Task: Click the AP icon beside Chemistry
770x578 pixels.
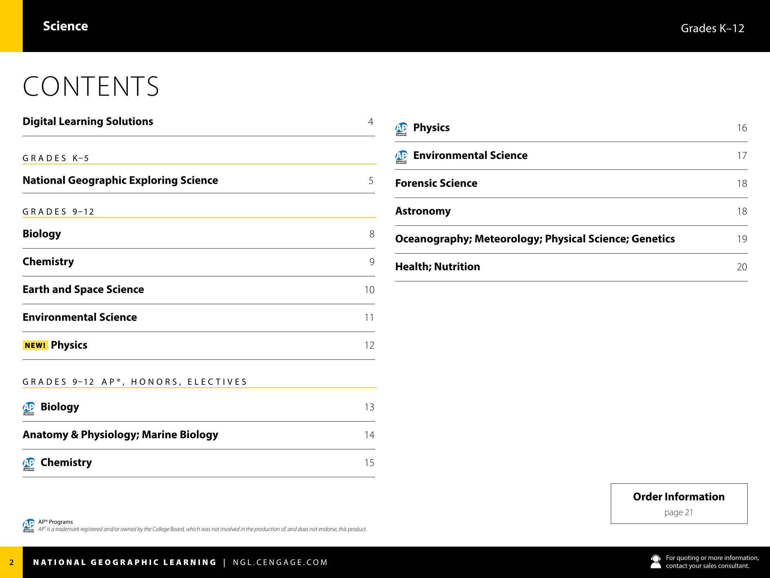Action: (29, 463)
